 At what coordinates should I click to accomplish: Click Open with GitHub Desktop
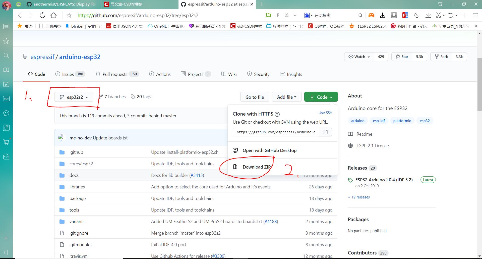tap(269, 150)
